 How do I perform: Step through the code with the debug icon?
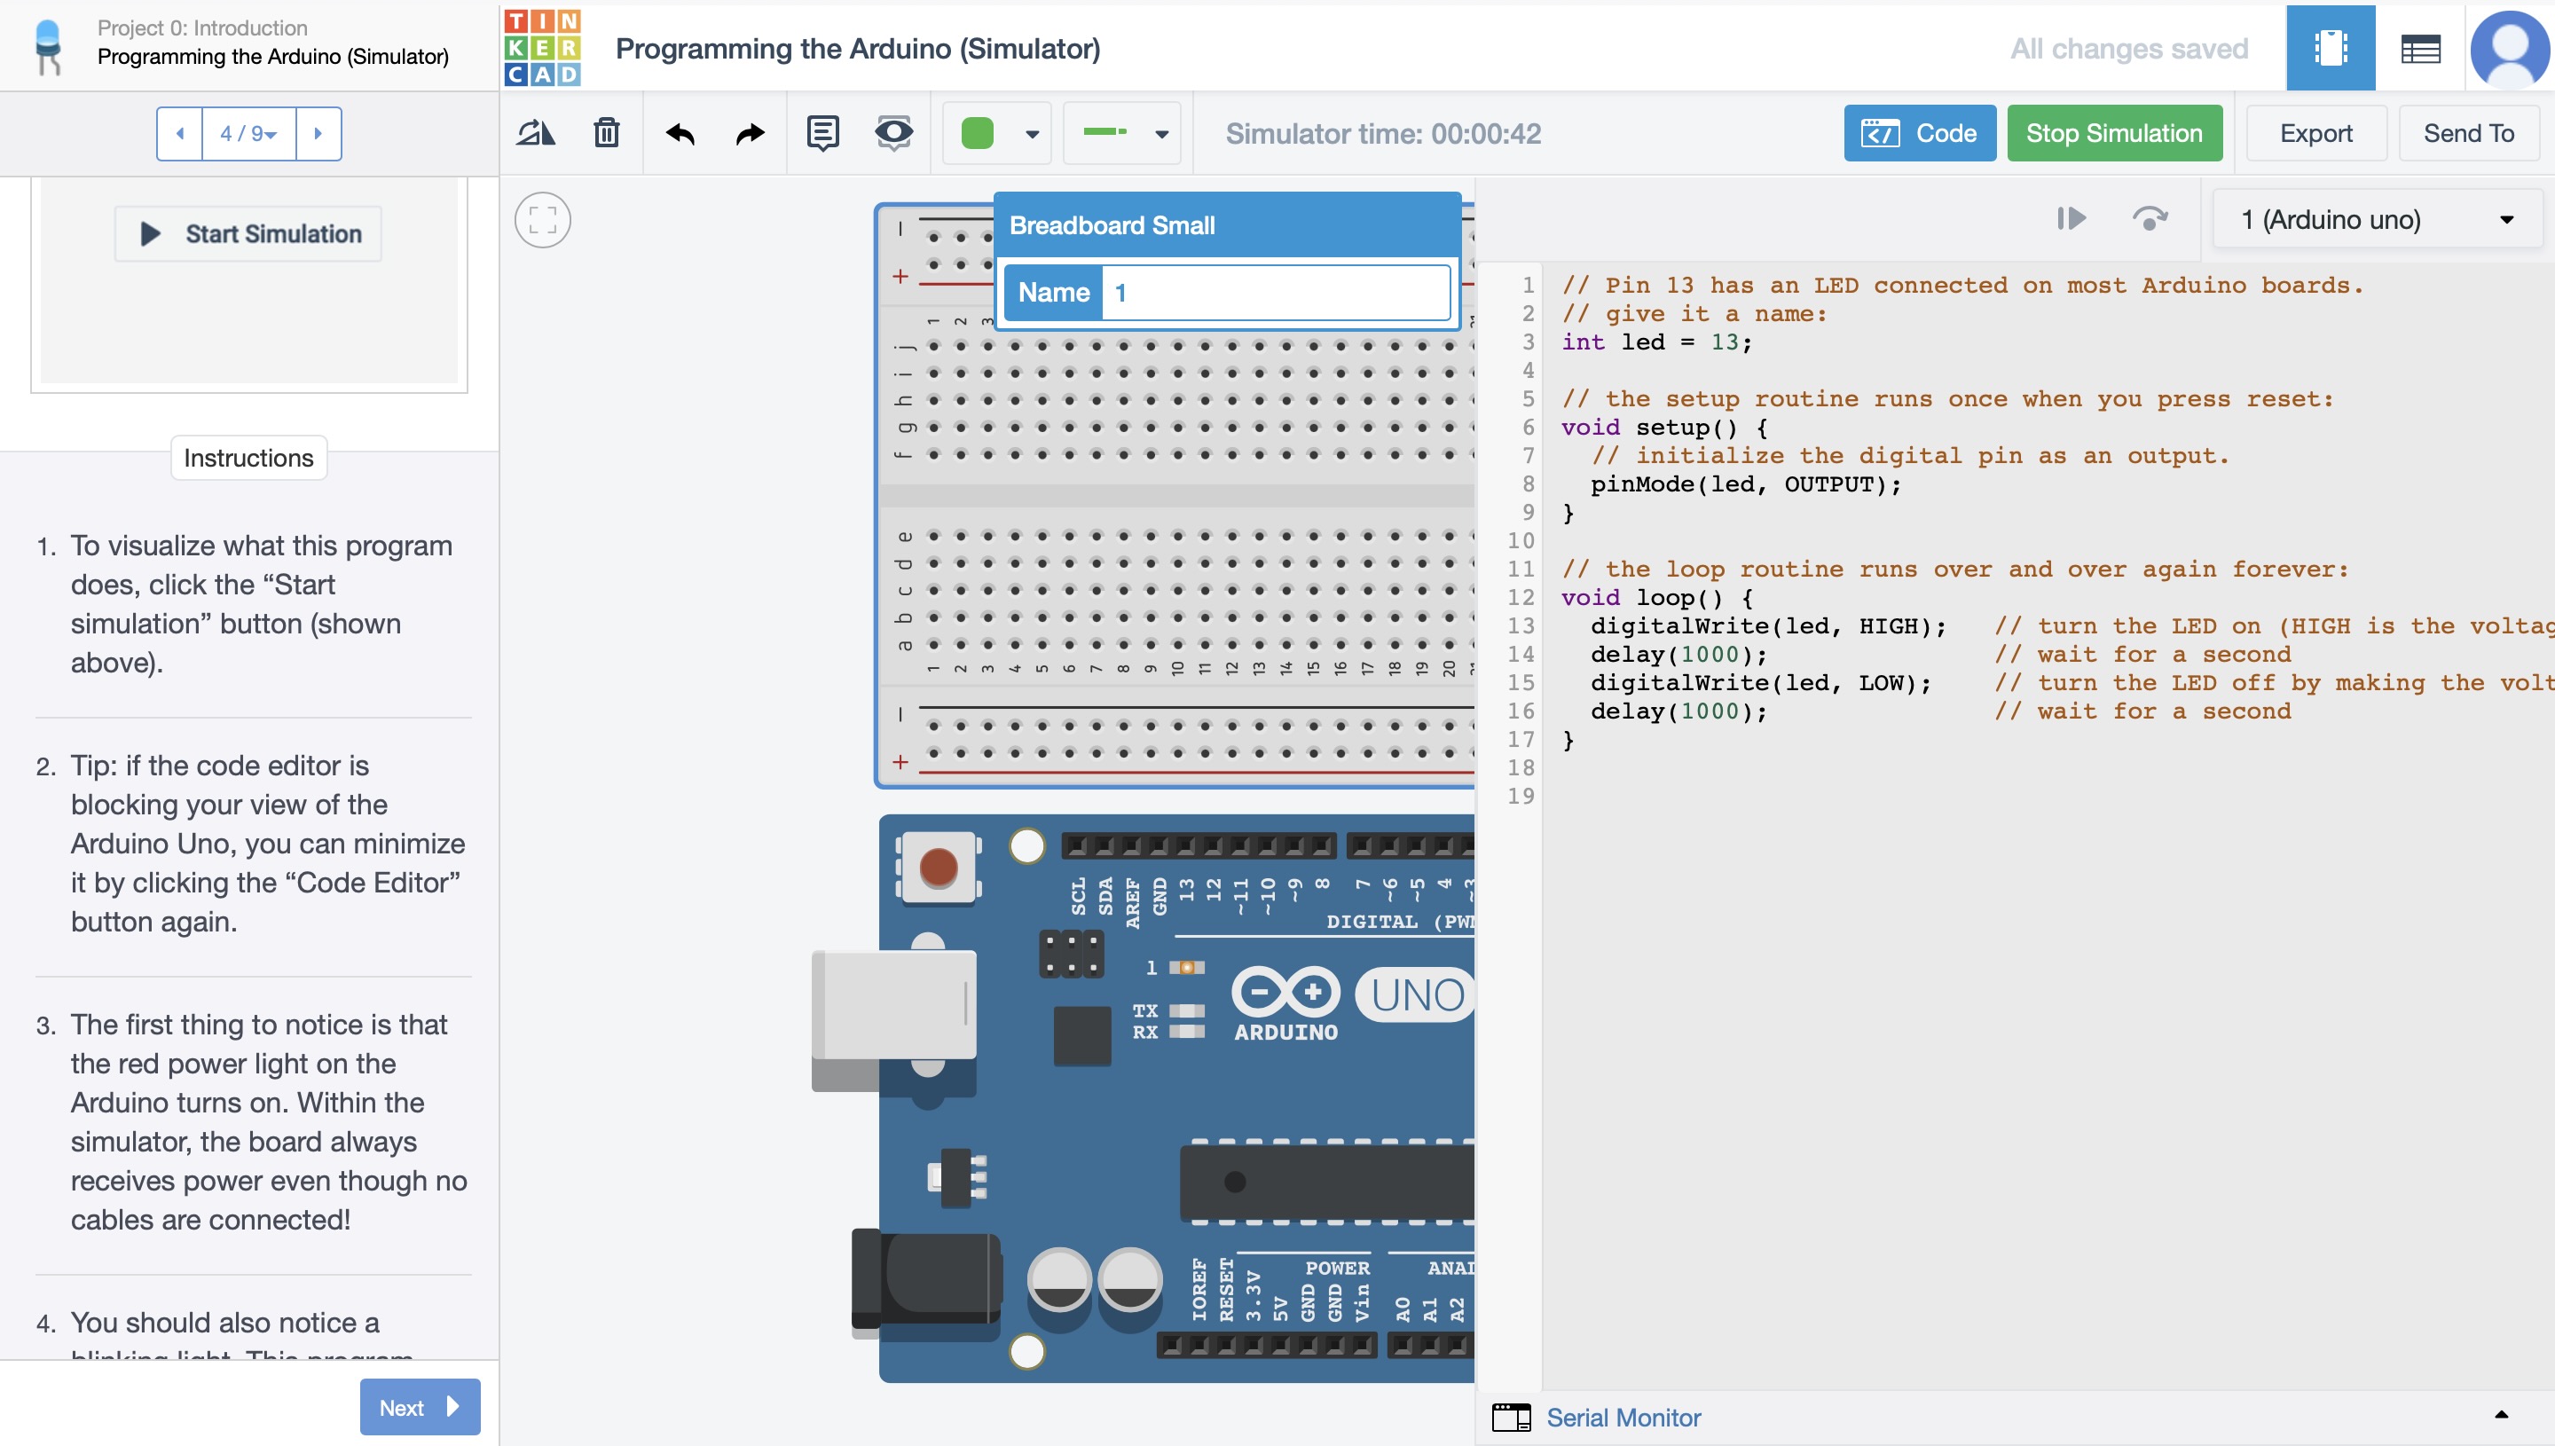[x=2072, y=218]
